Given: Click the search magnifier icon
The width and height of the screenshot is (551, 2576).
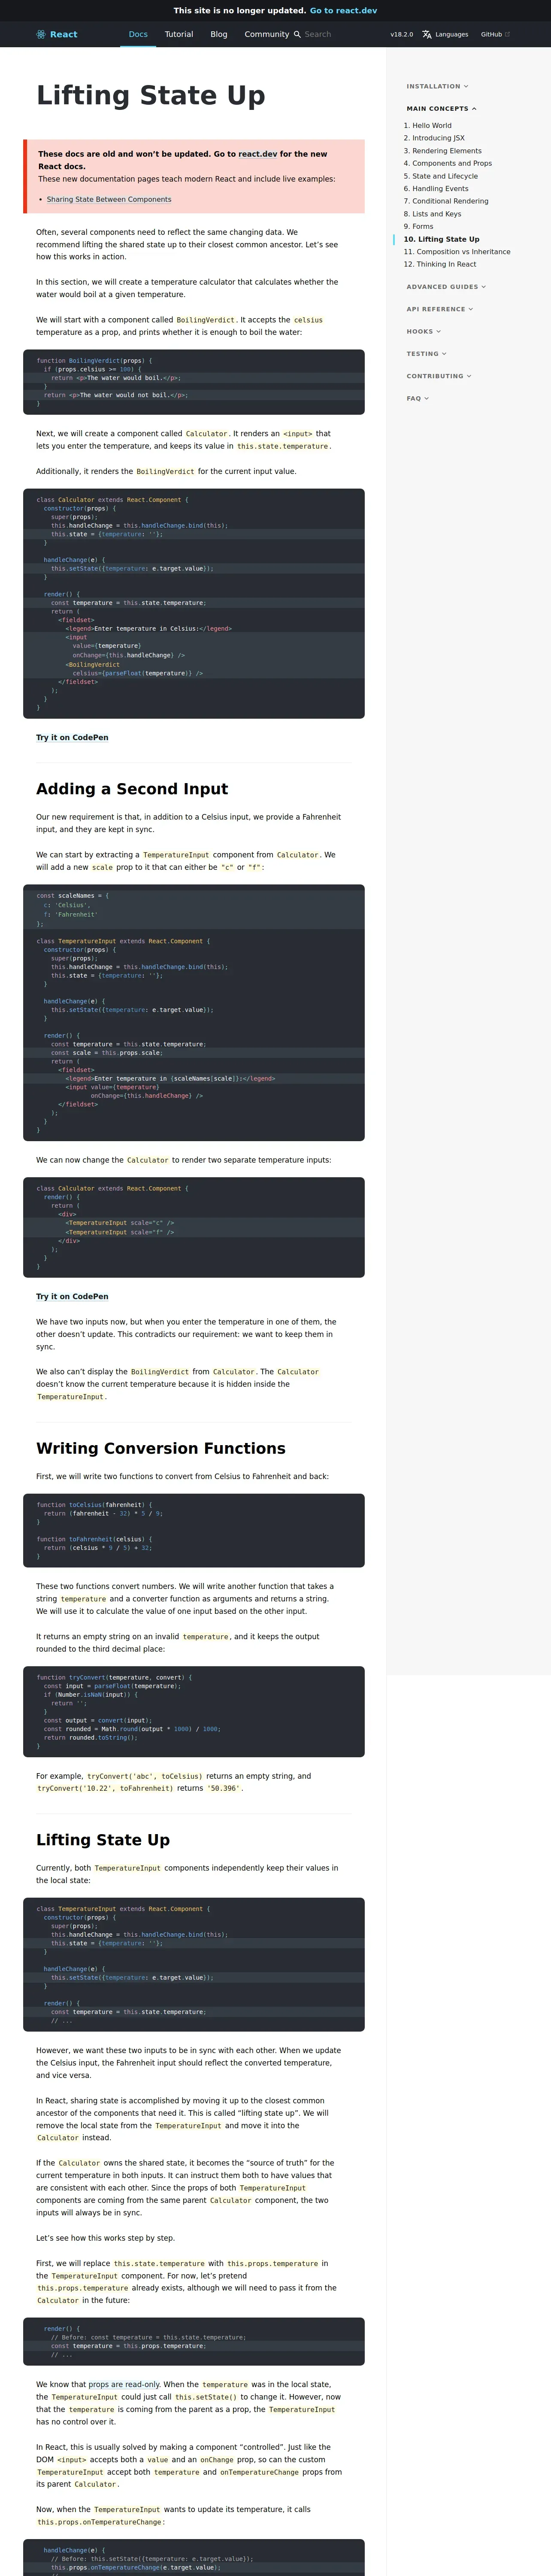Looking at the screenshot, I should point(297,34).
